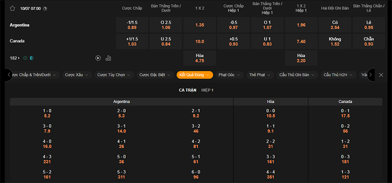Select correct score 0 - 1 at 17.5

click(x=345, y=114)
